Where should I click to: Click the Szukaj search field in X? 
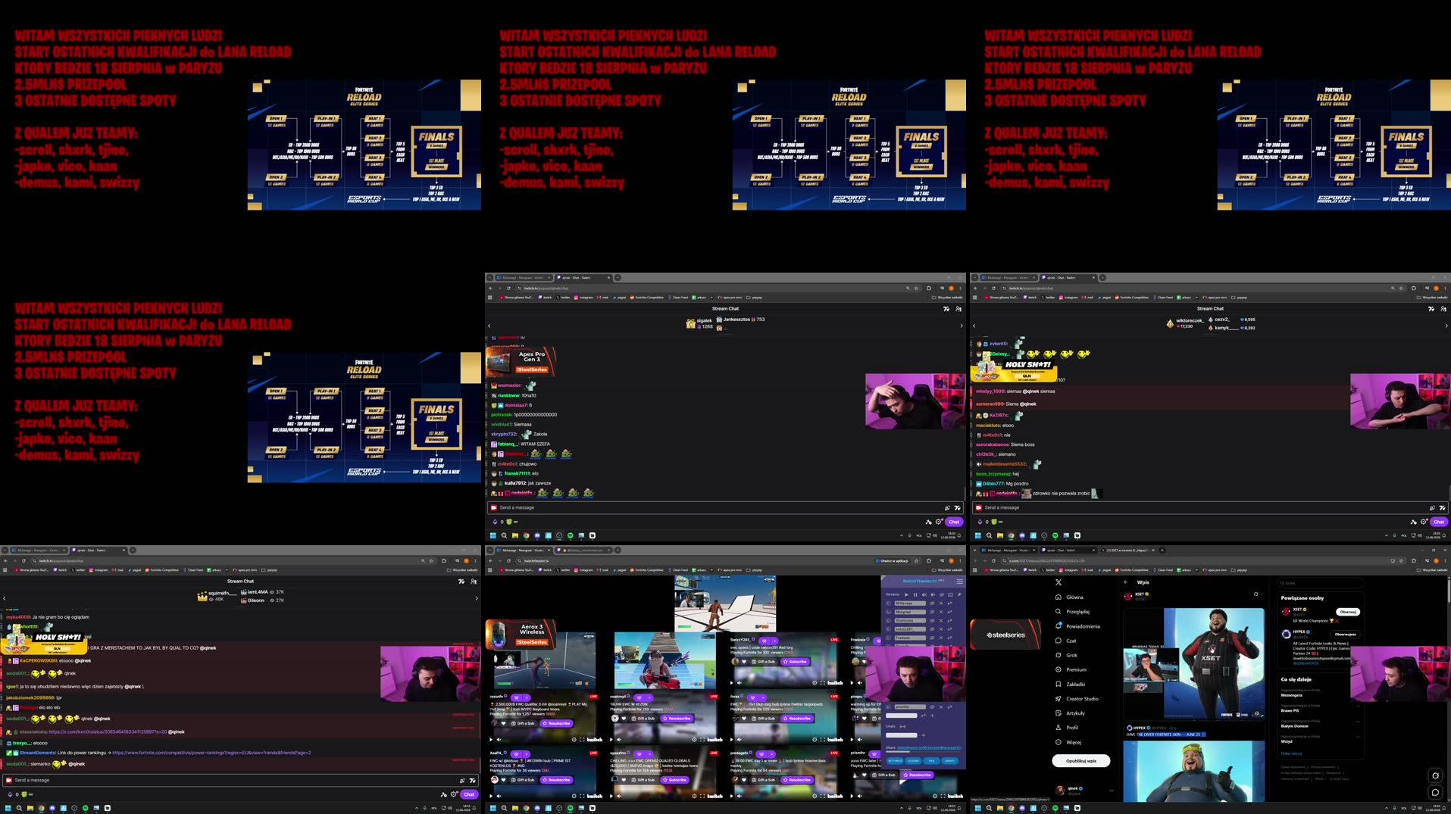pos(1320,583)
